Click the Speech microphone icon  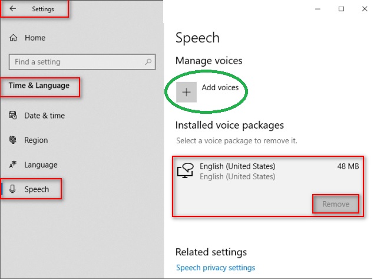(x=12, y=189)
